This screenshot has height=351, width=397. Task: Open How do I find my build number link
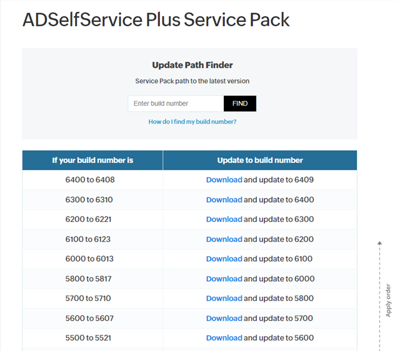tap(193, 122)
